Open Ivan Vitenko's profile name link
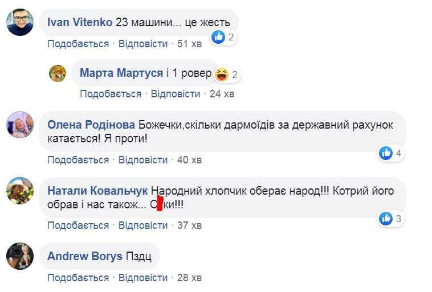This screenshot has height=292, width=432. coord(79,23)
